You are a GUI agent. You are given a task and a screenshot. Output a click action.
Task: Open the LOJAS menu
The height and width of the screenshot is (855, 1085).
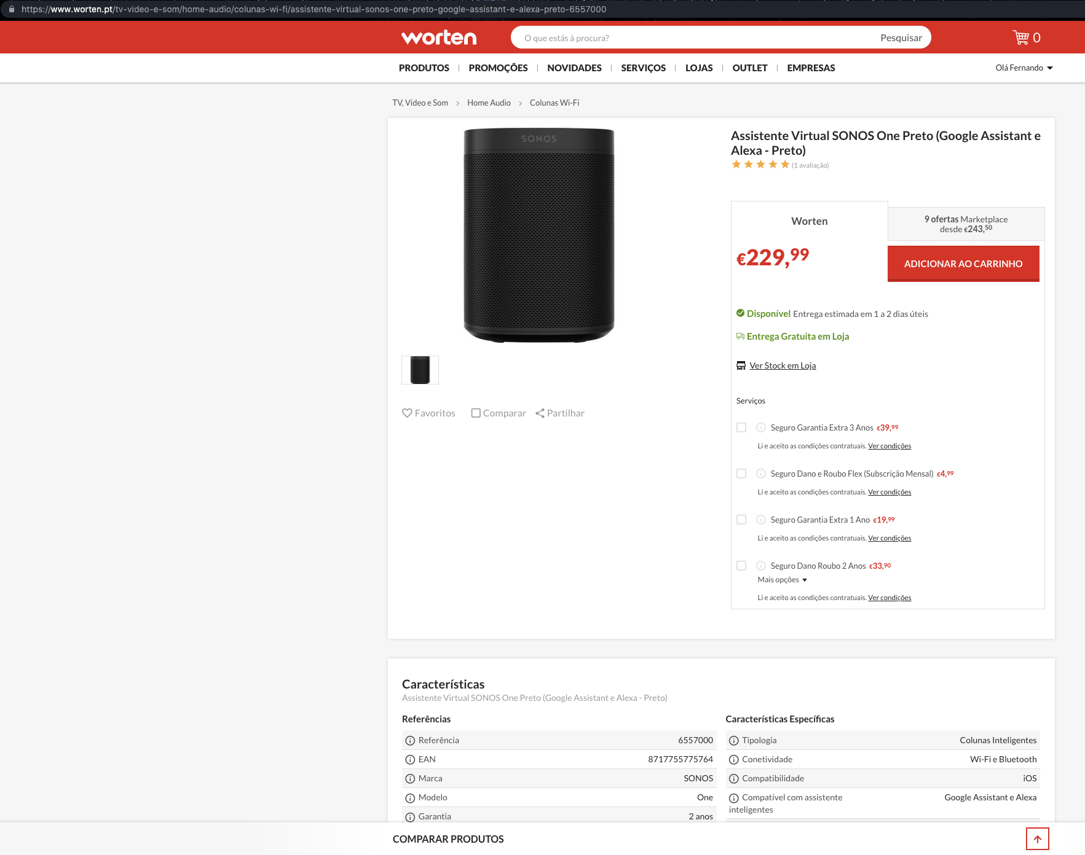click(x=699, y=68)
